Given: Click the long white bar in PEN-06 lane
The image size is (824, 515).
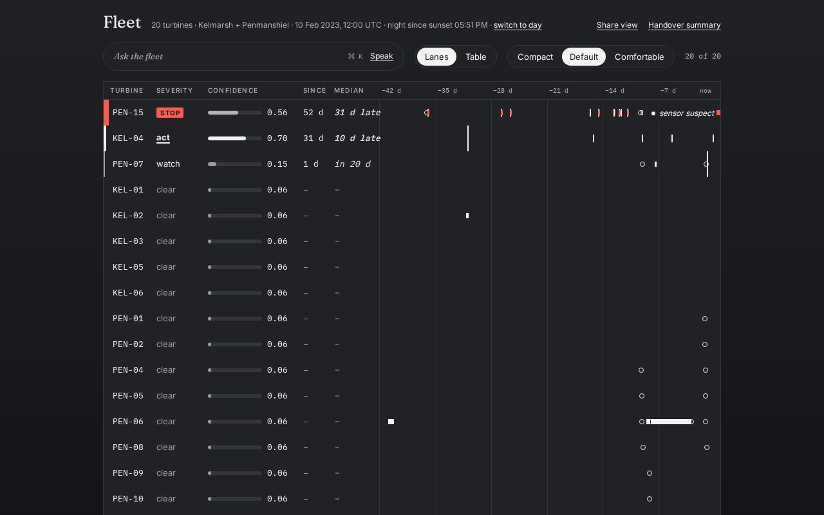Looking at the screenshot, I should click(x=669, y=422).
